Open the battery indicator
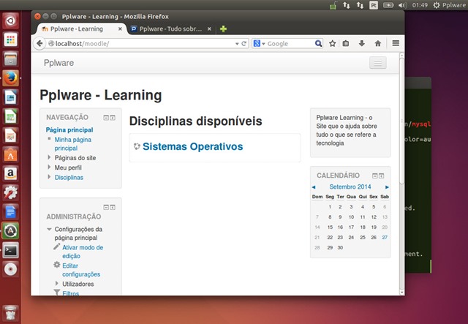The width and height of the screenshot is (468, 324). click(x=388, y=5)
